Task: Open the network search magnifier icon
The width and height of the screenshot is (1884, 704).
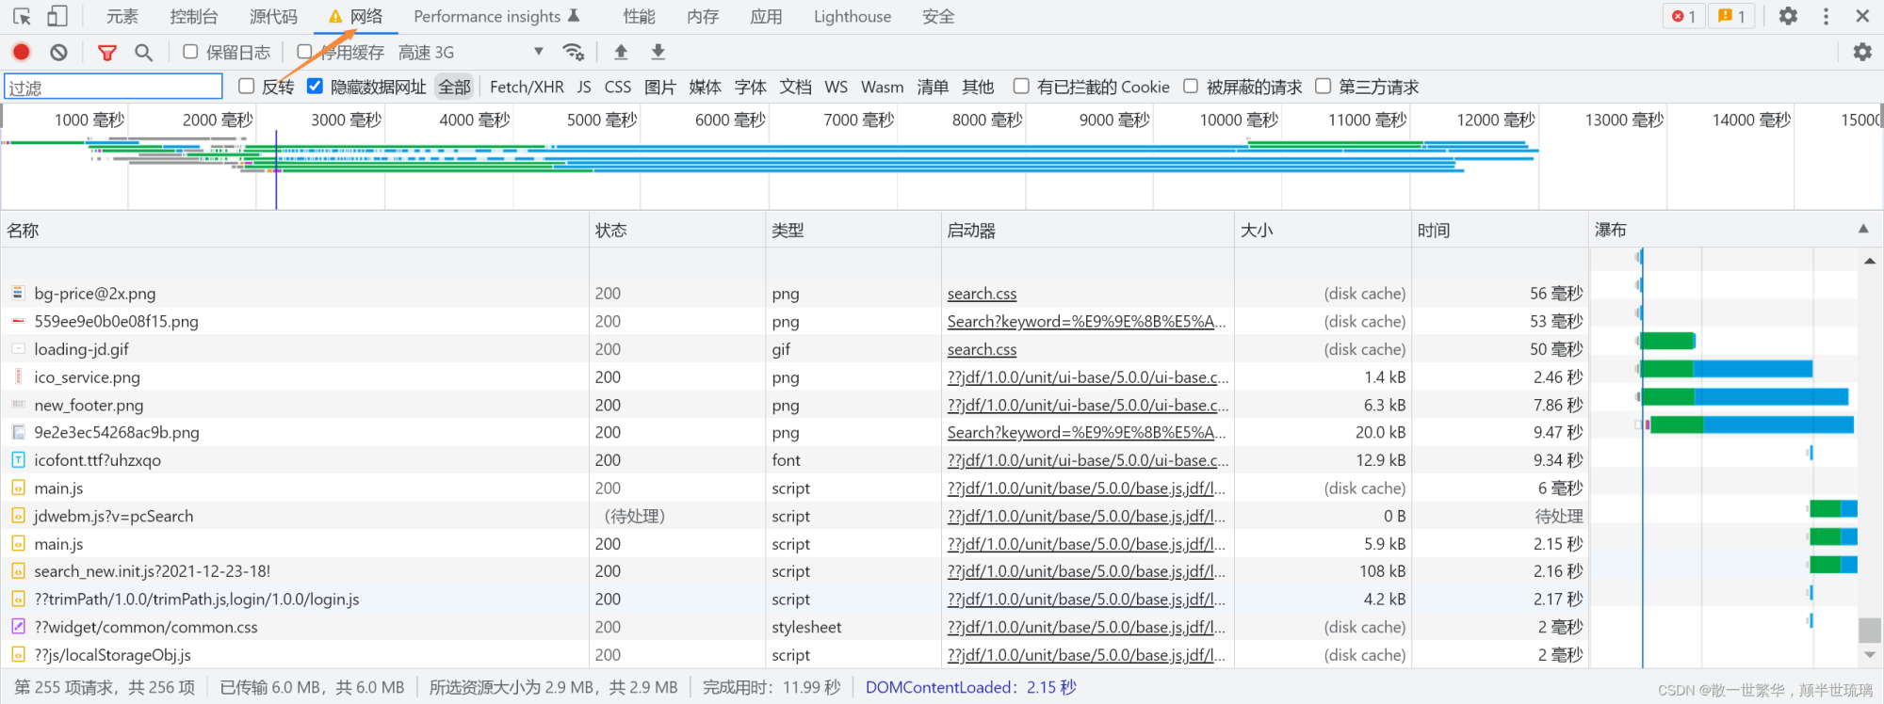Action: (x=143, y=53)
